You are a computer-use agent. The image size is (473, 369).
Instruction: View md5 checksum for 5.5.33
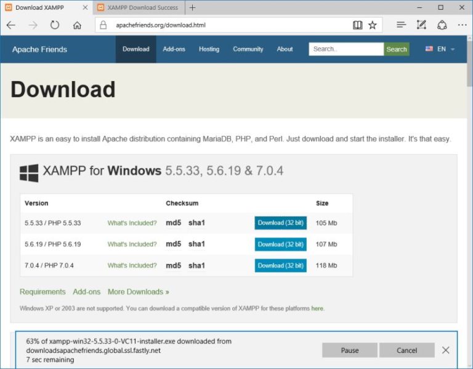[x=174, y=223]
